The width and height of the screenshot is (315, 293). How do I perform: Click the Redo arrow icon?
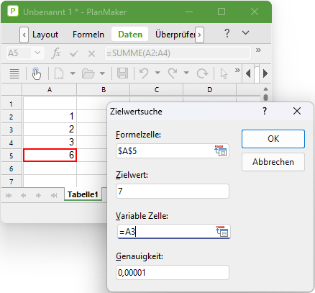(x=173, y=73)
